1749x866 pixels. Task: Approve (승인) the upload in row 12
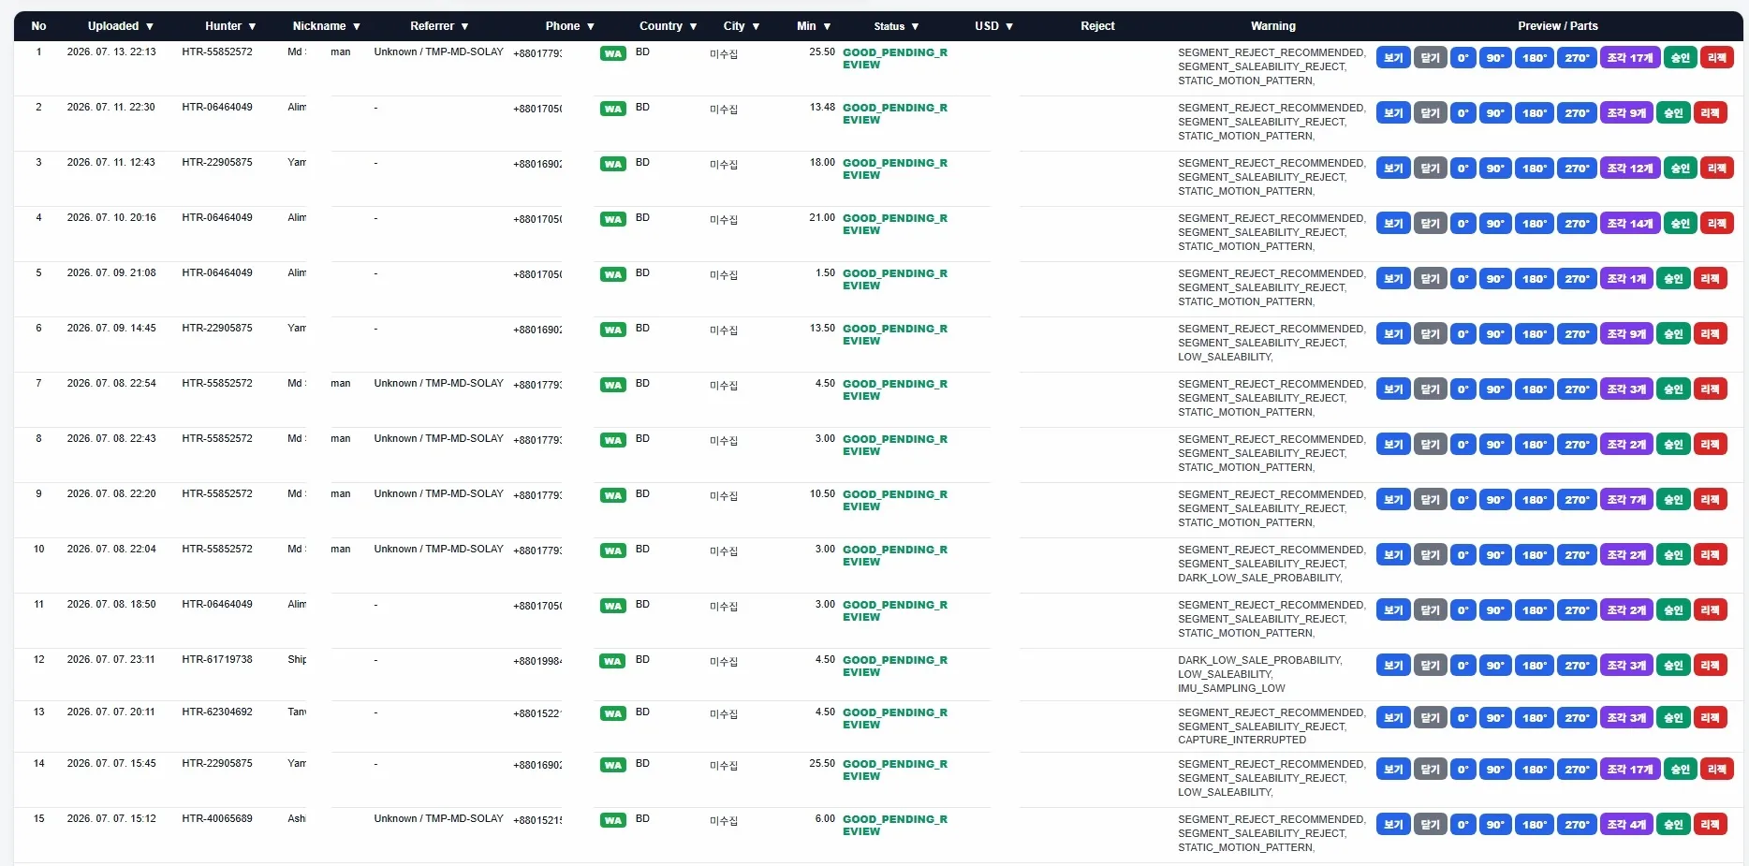tap(1673, 666)
